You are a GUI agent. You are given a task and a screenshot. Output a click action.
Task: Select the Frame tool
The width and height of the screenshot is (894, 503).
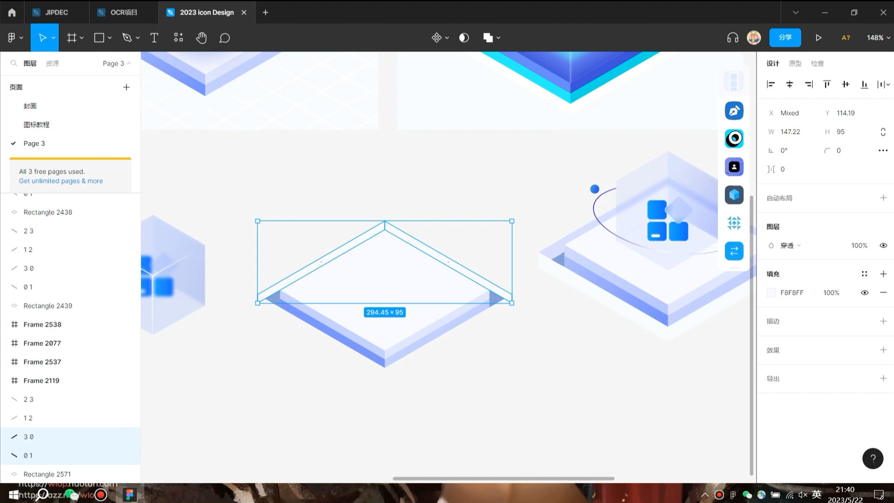click(x=71, y=38)
